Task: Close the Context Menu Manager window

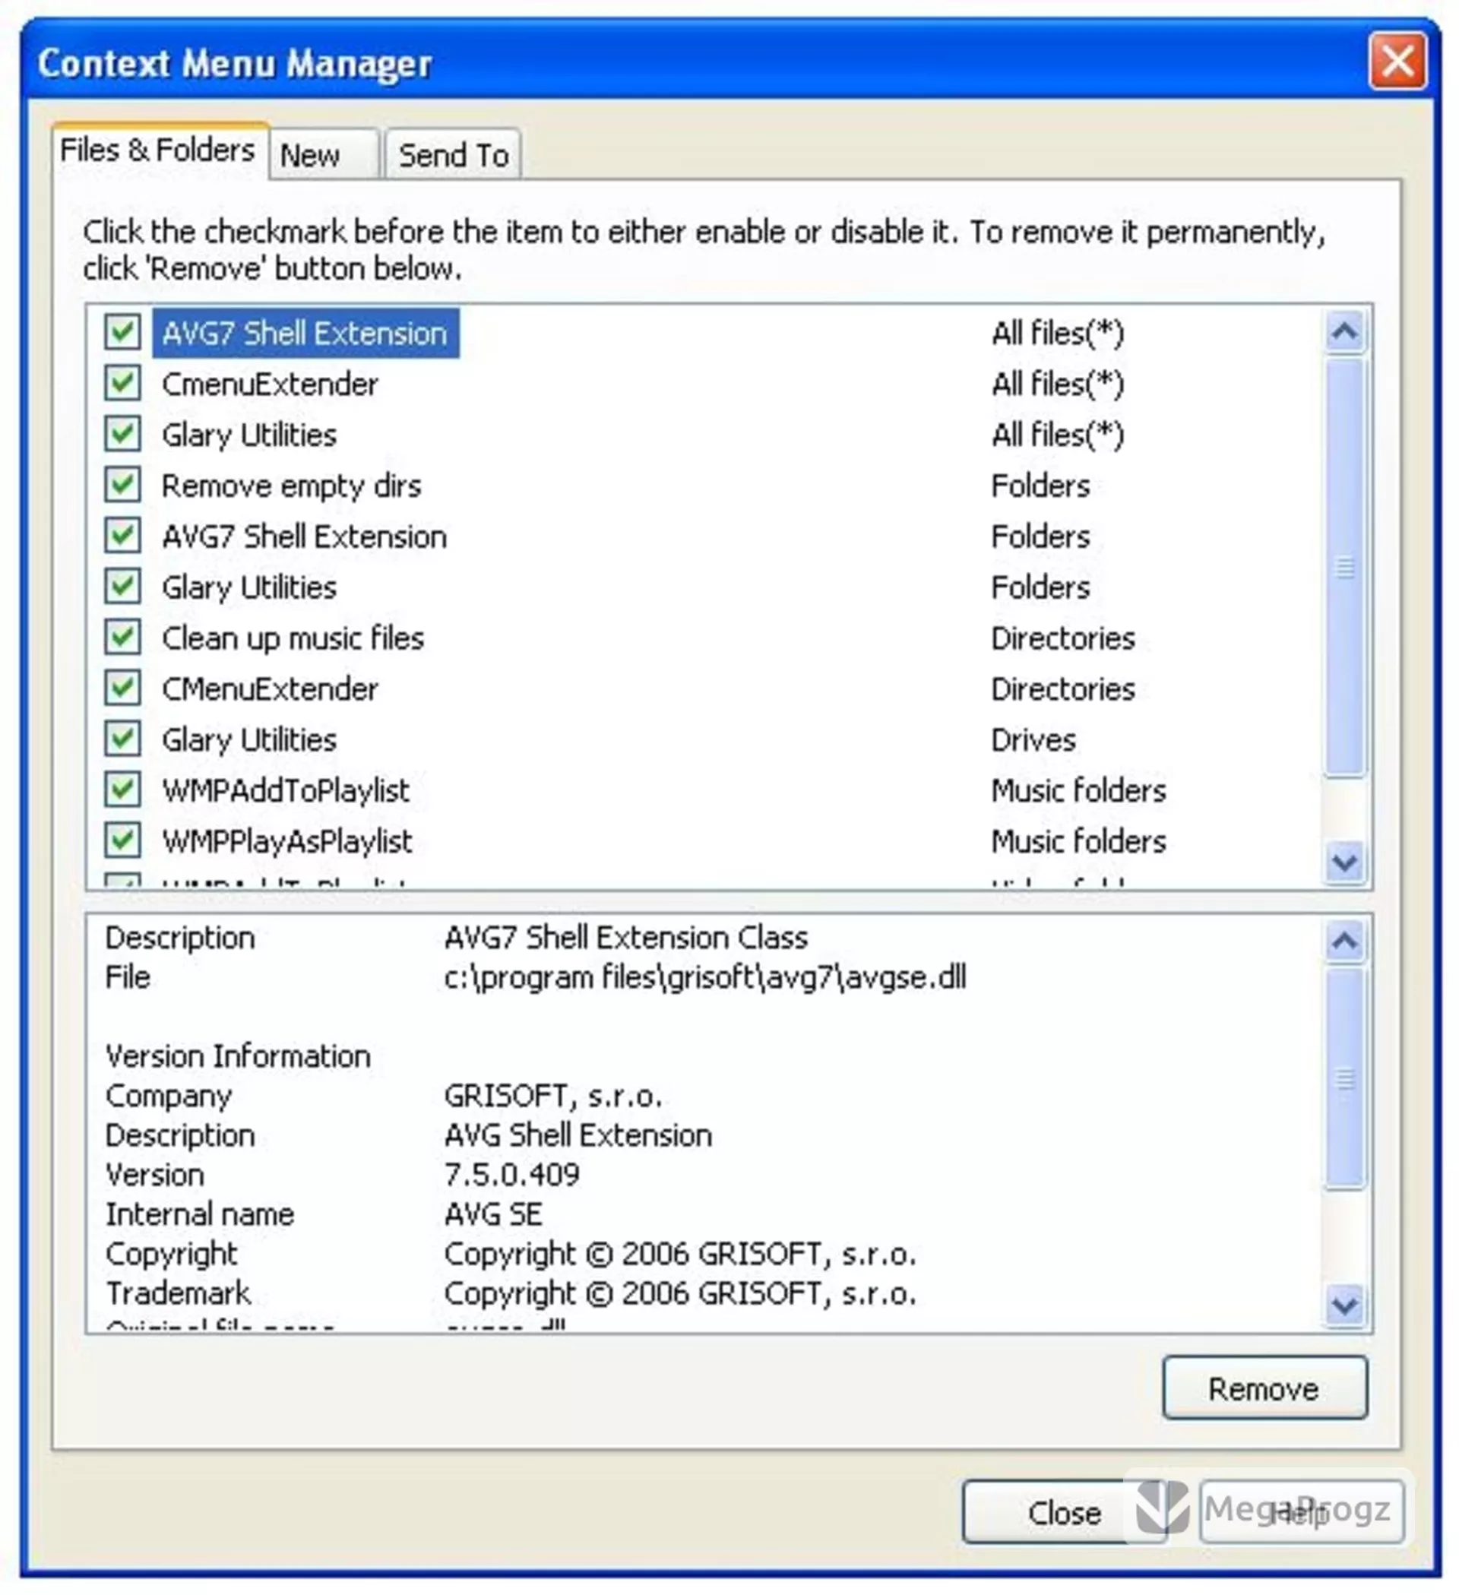Action: coord(1397,62)
